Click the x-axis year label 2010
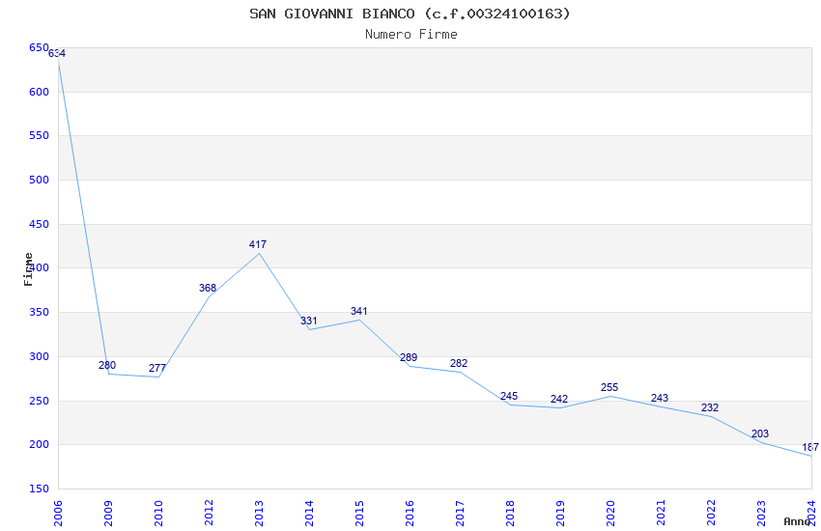 pyautogui.click(x=158, y=514)
